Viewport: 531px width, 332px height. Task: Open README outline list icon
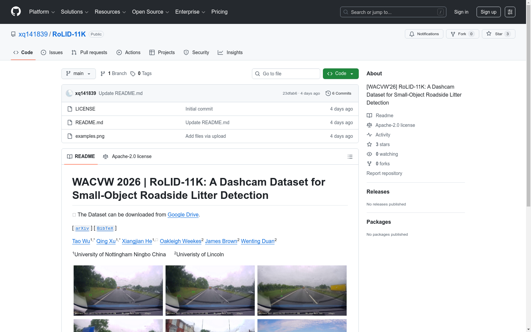(350, 157)
